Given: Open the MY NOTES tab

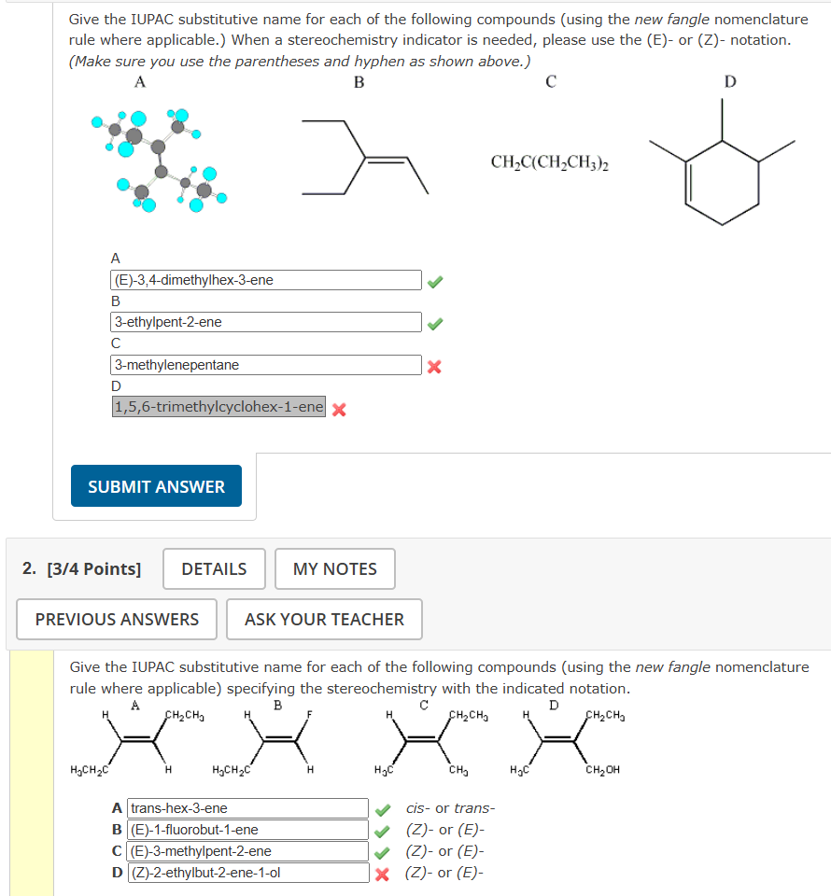Looking at the screenshot, I should (x=334, y=568).
